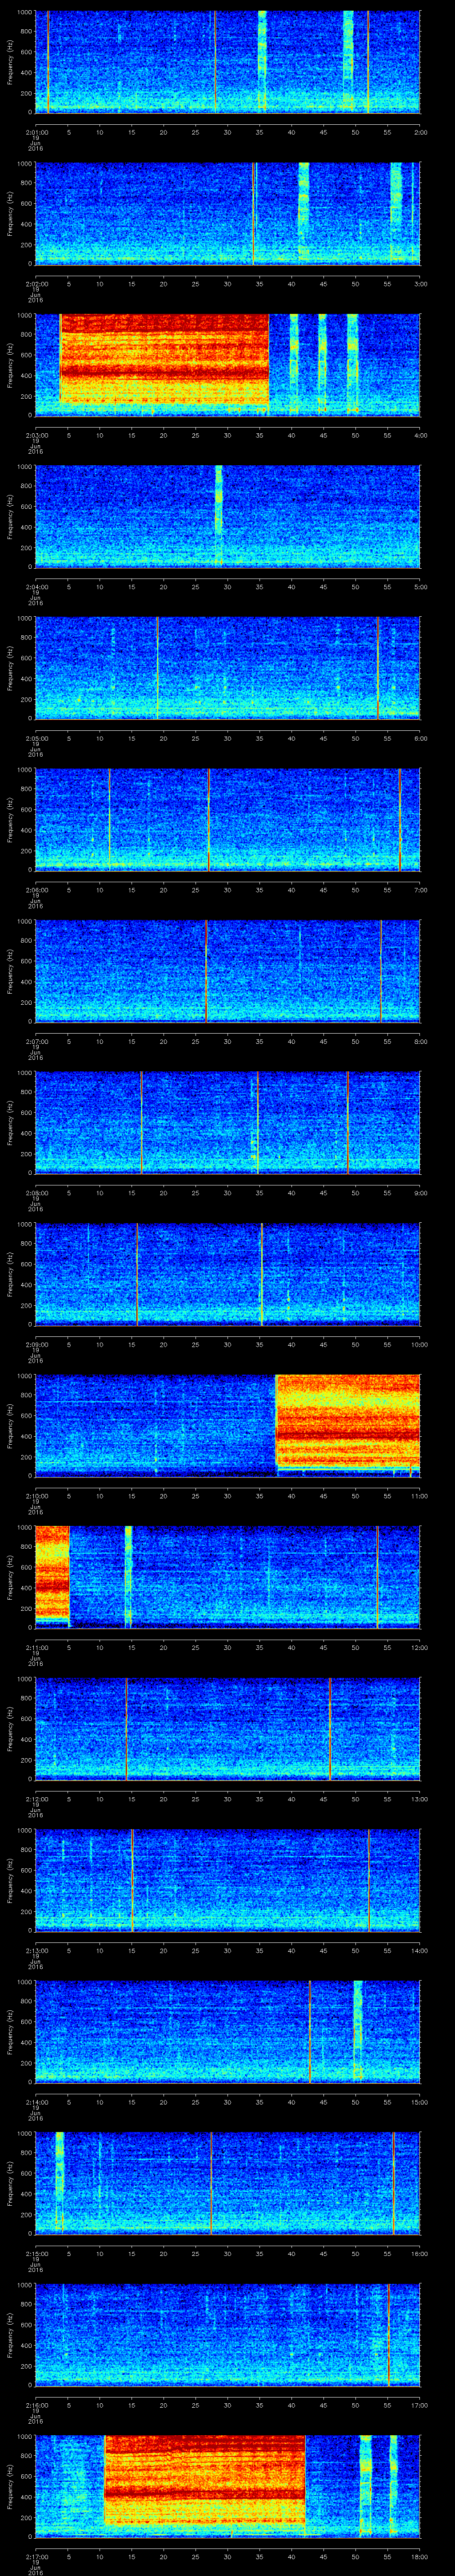Select red line near 27s in 2:07:00 panel

(x=206, y=970)
